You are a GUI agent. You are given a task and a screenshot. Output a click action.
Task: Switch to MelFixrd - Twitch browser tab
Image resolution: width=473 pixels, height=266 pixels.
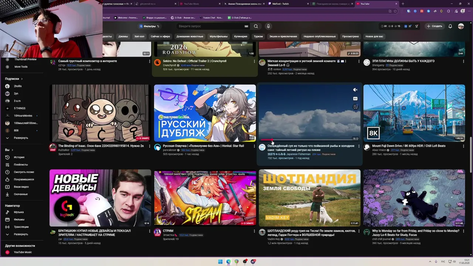(288, 4)
